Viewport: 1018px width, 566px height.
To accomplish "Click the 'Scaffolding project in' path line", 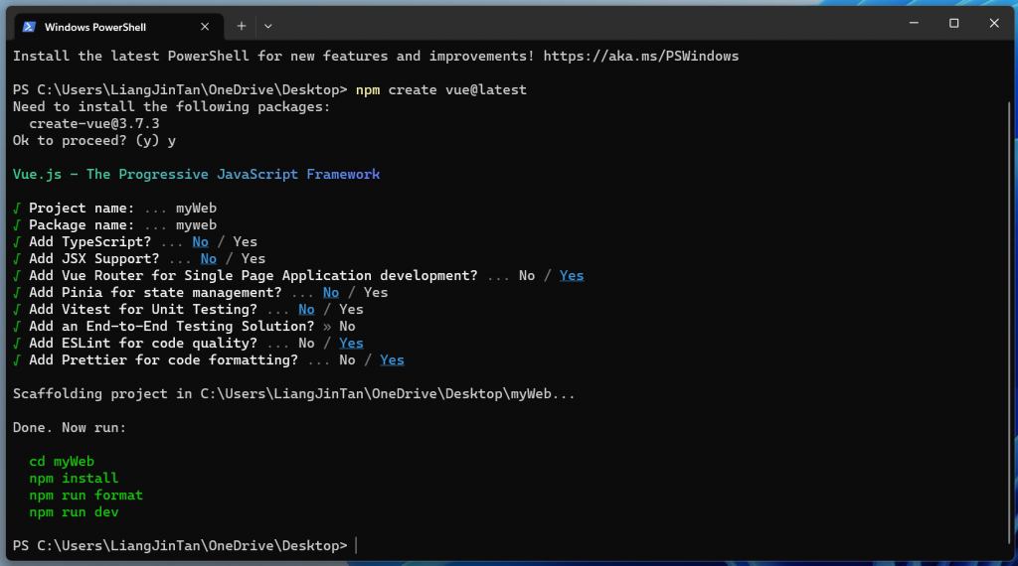I will click(x=294, y=393).
